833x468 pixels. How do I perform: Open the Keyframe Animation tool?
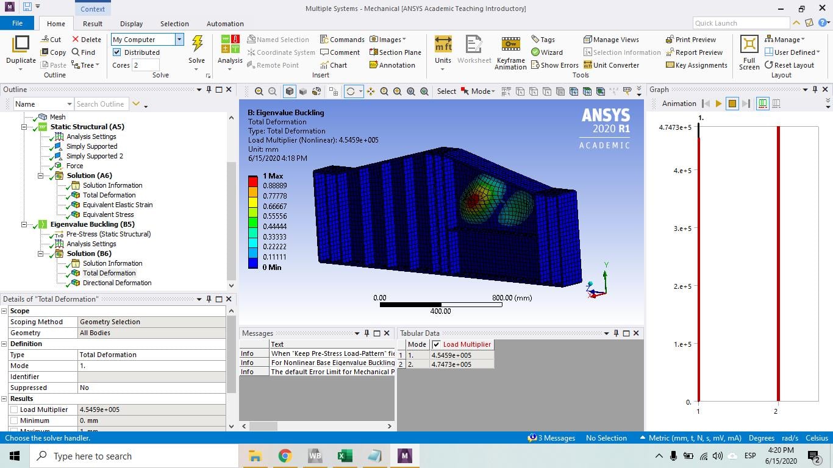[510, 53]
